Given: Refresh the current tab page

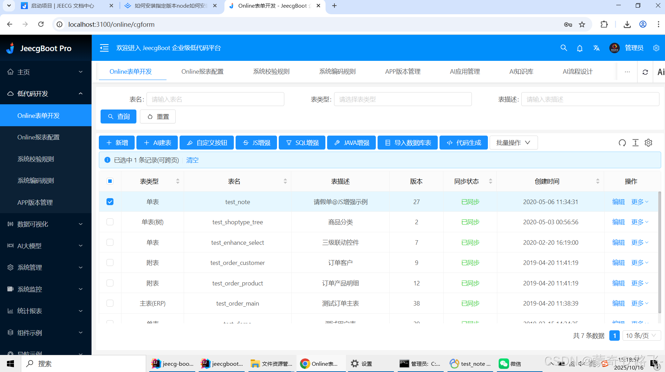Looking at the screenshot, I should tap(645, 72).
